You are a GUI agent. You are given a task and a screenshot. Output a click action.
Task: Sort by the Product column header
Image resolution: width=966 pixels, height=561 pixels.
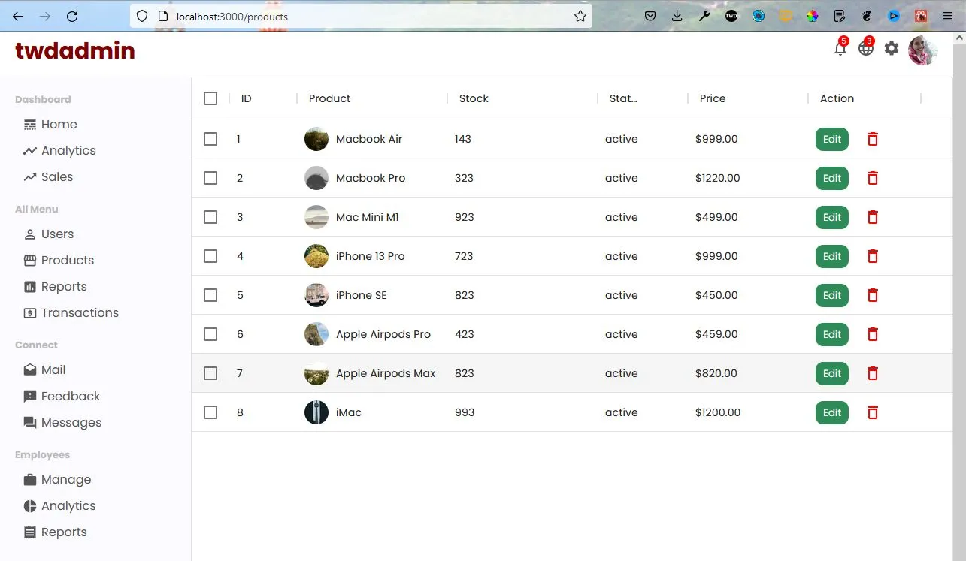point(329,98)
